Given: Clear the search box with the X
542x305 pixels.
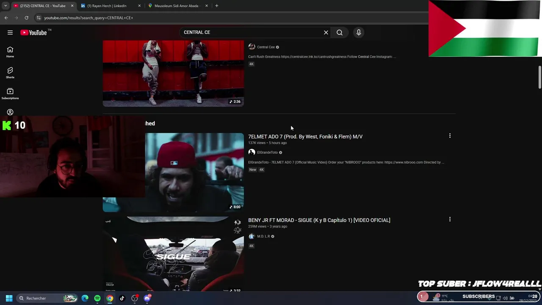Looking at the screenshot, I should pyautogui.click(x=326, y=32).
